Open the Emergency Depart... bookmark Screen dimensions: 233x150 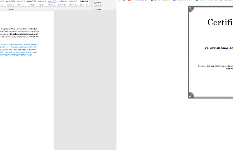click(x=161, y=0)
